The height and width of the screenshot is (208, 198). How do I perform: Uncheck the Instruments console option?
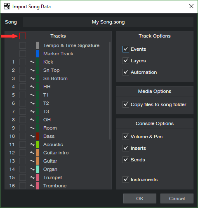(126, 180)
